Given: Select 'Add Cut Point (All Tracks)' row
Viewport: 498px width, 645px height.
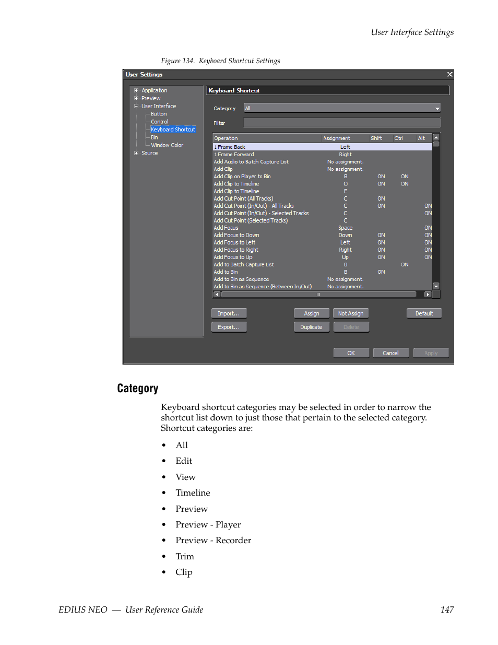Looking at the screenshot, I should pos(323,198).
